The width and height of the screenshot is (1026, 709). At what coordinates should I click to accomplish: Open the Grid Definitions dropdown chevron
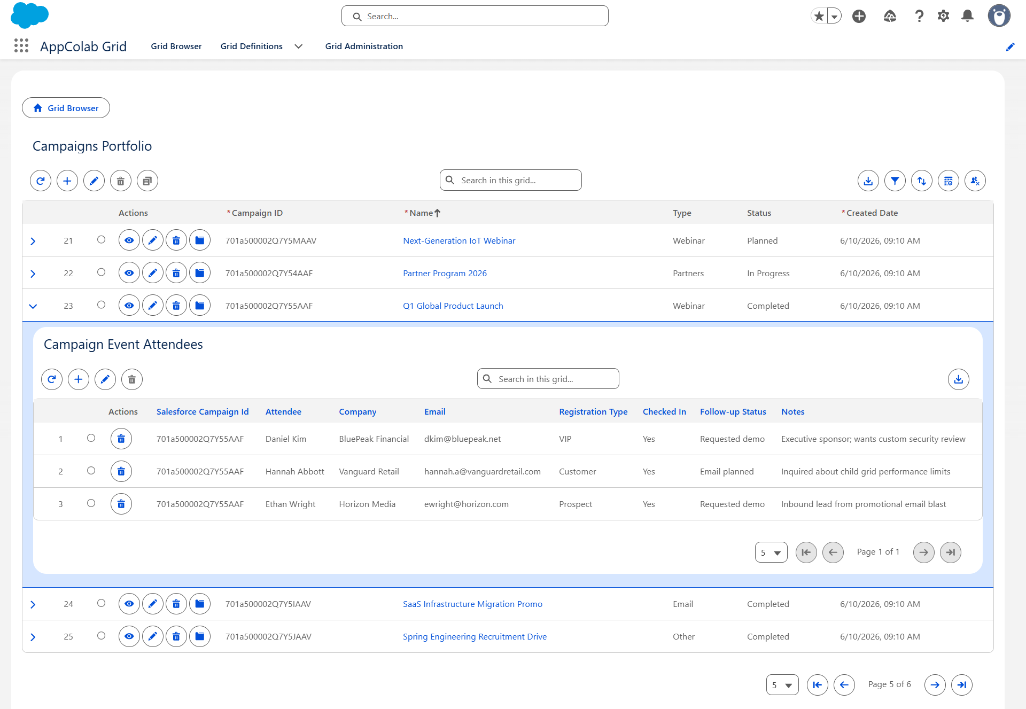(x=299, y=46)
